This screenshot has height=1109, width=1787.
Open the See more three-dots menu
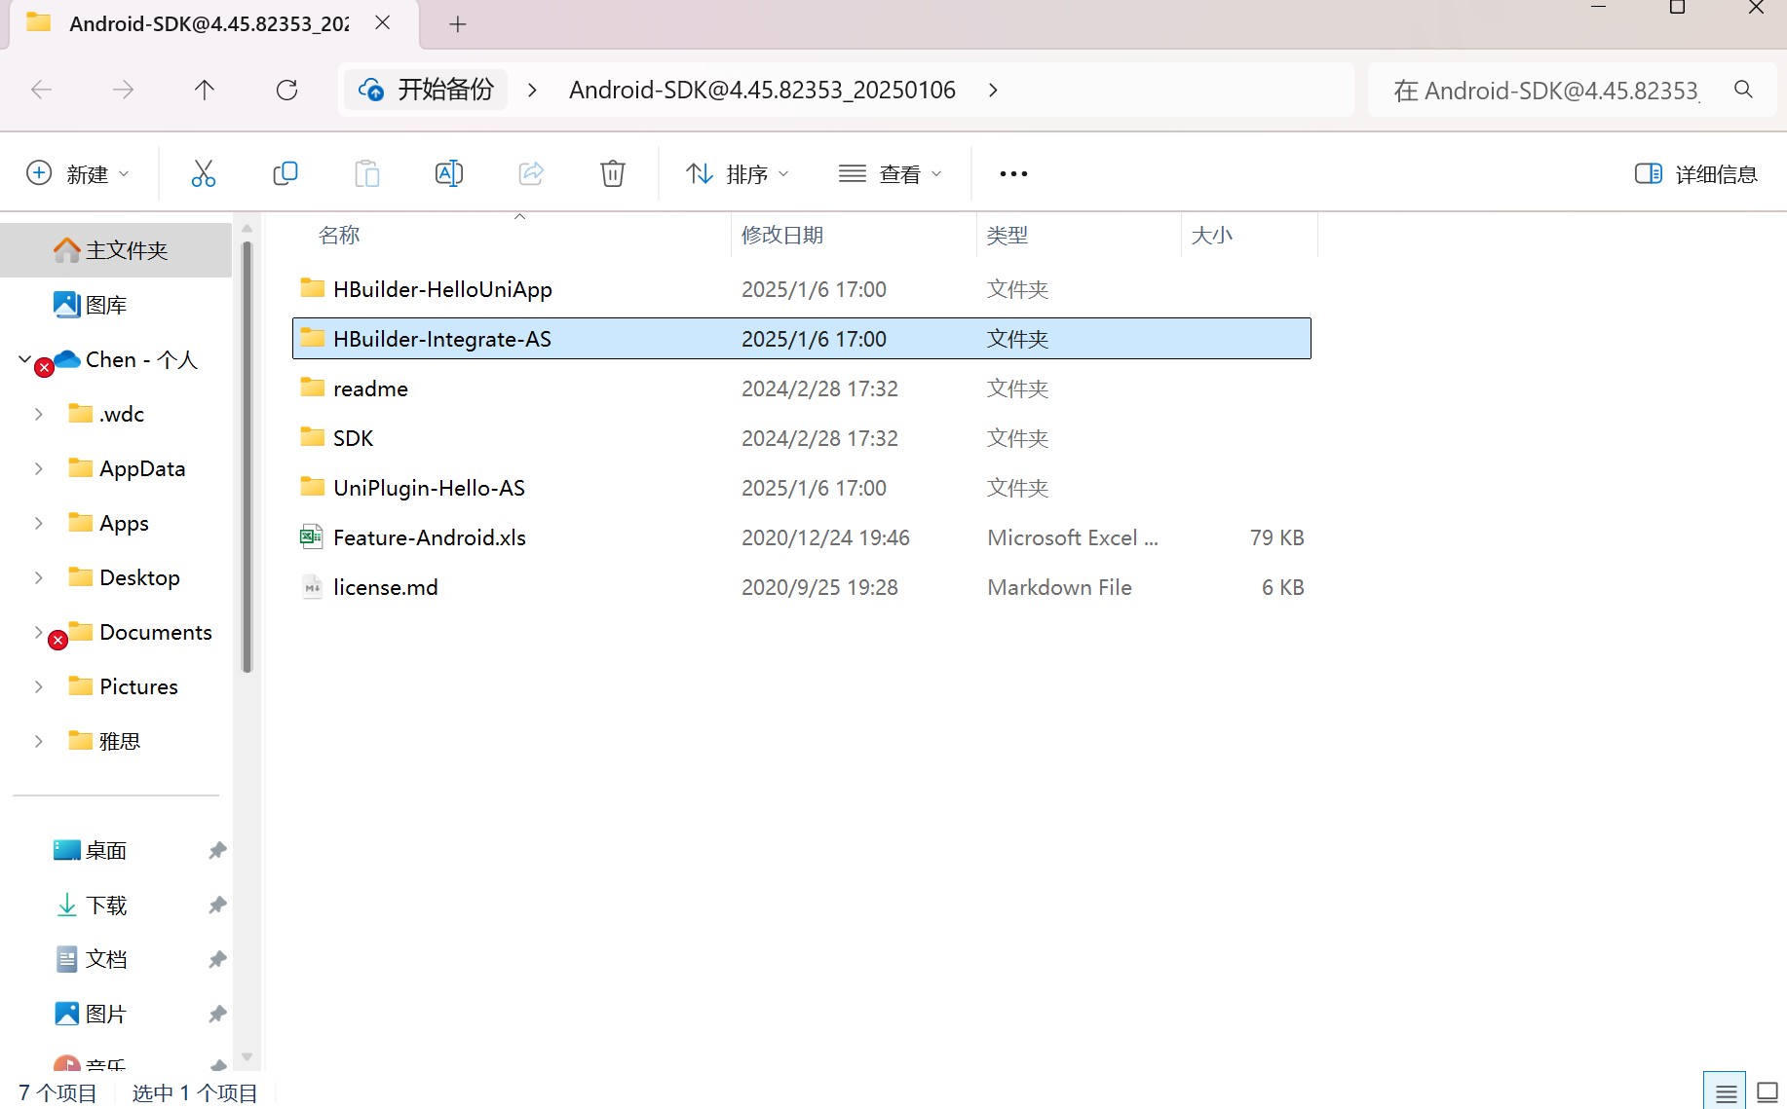(1013, 173)
